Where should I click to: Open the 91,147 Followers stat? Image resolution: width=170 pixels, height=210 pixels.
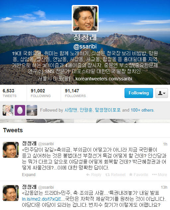pos(75,93)
